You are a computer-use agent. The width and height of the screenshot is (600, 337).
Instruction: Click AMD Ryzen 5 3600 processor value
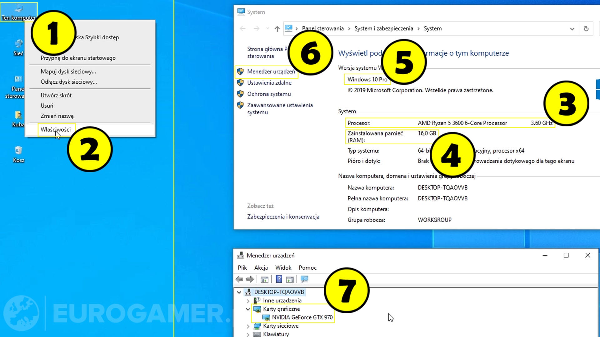[x=462, y=123]
